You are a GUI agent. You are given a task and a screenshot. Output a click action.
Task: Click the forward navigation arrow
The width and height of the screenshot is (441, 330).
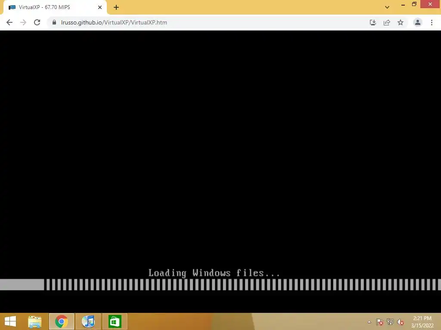click(x=23, y=22)
